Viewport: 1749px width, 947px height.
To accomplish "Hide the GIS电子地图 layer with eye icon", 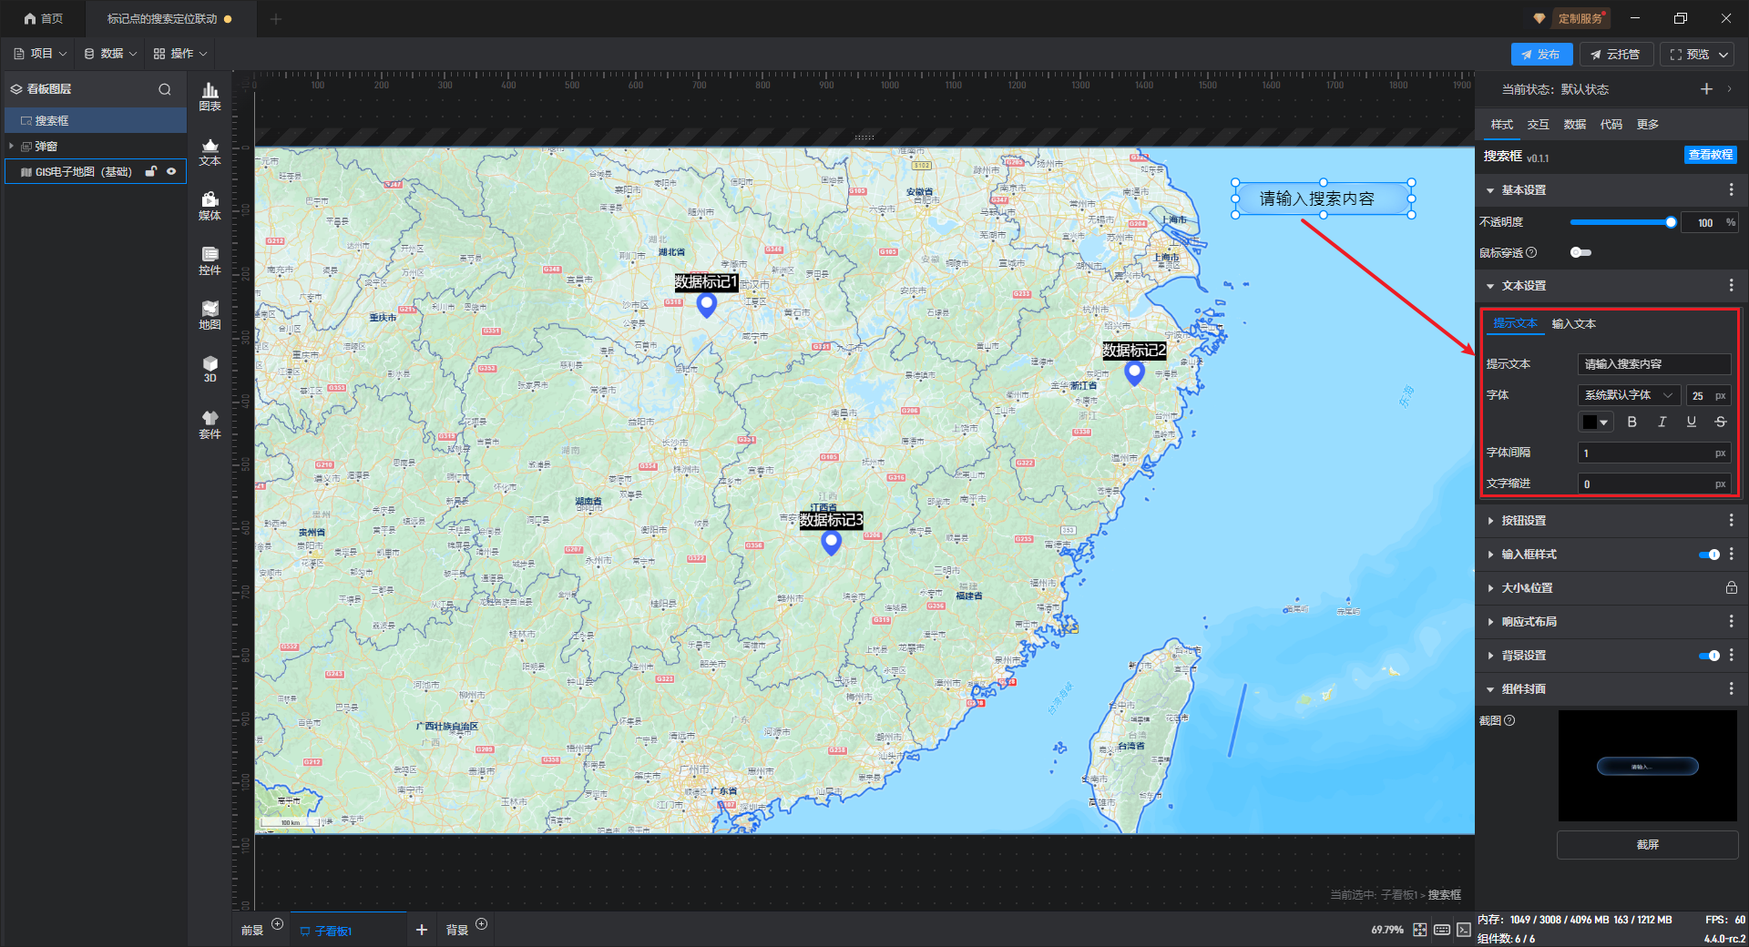I will pyautogui.click(x=171, y=171).
